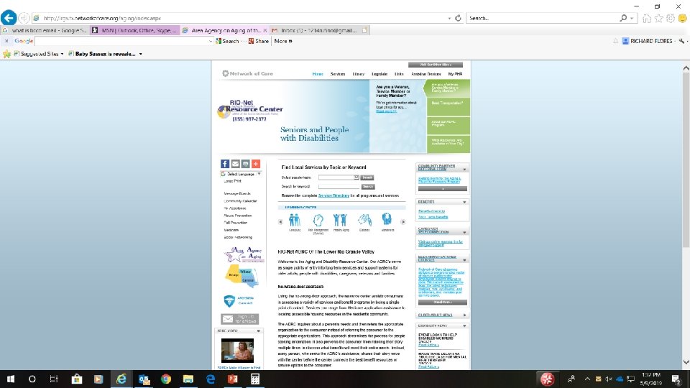690x388 pixels.
Task: Launch Chrome from the taskbar
Action: pos(166,379)
